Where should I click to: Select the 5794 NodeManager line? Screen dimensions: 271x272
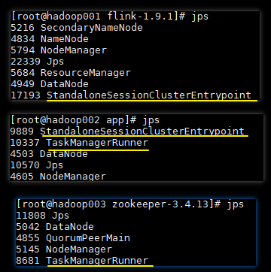(x=59, y=50)
